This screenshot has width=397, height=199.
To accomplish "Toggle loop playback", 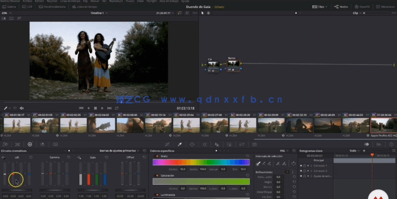I will pos(117,108).
